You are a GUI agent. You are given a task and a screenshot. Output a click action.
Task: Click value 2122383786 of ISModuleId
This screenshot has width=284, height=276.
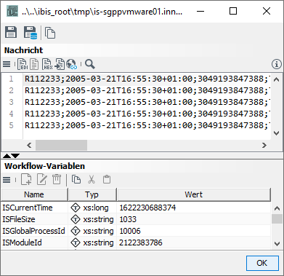[141, 243]
